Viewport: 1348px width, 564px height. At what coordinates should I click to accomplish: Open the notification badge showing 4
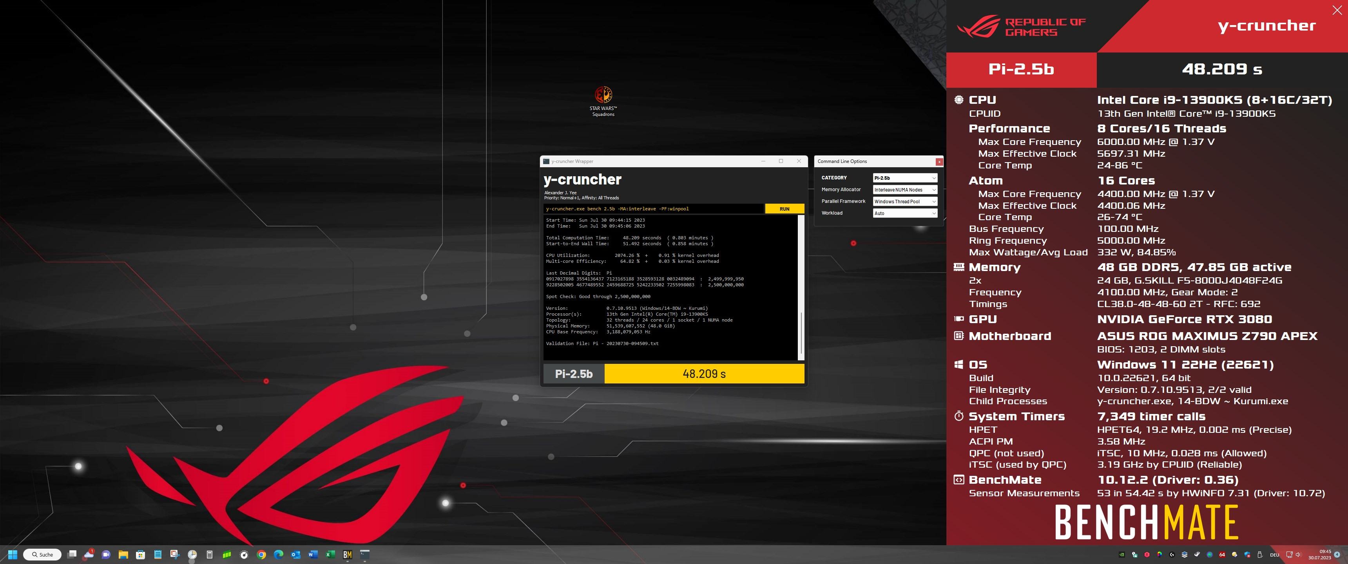click(1337, 555)
